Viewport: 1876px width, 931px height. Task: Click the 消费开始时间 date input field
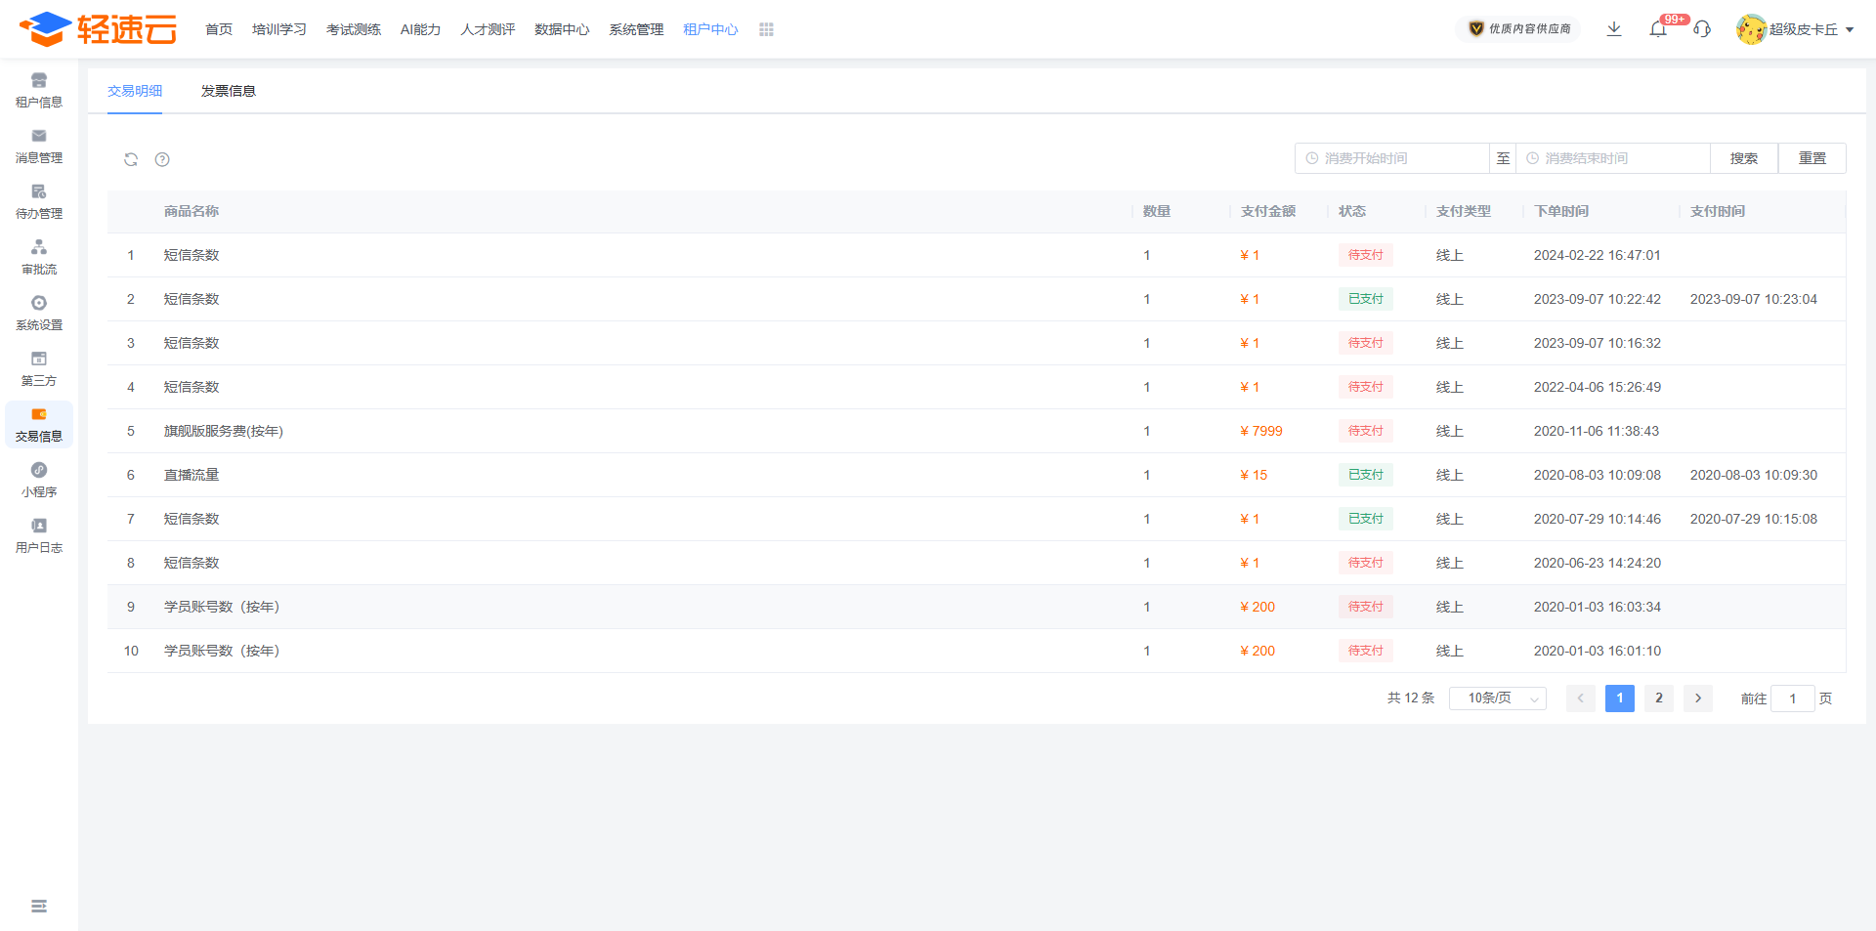click(1397, 158)
